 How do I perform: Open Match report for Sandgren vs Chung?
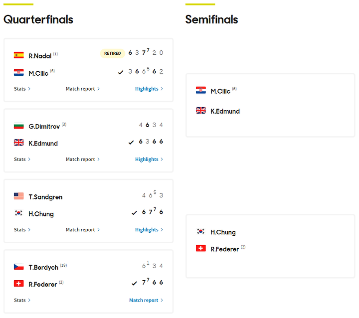(x=83, y=230)
